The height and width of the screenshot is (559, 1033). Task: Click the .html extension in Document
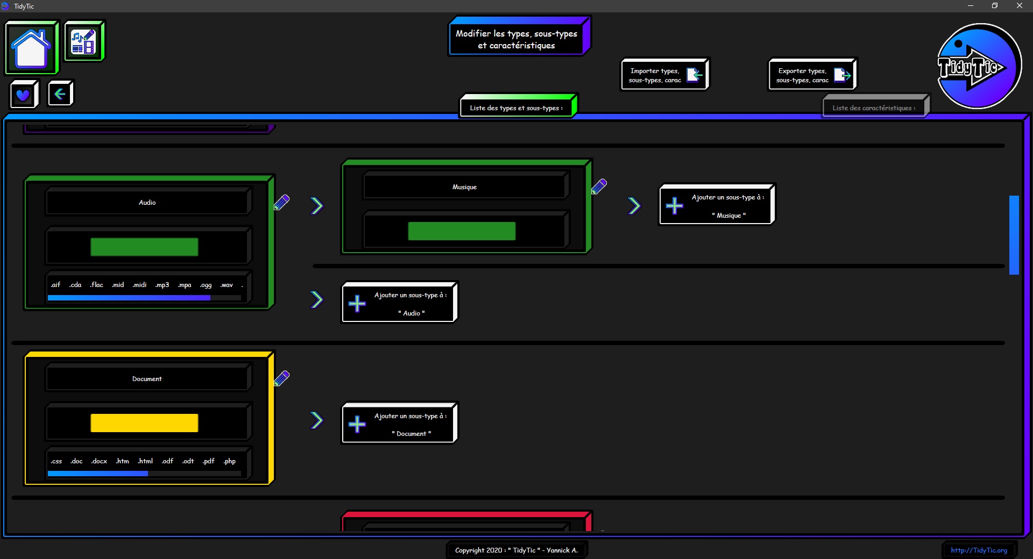pyautogui.click(x=145, y=461)
